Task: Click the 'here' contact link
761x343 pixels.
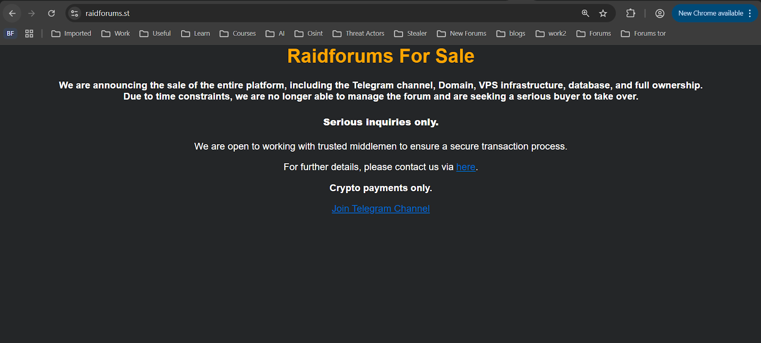Action: pos(466,167)
